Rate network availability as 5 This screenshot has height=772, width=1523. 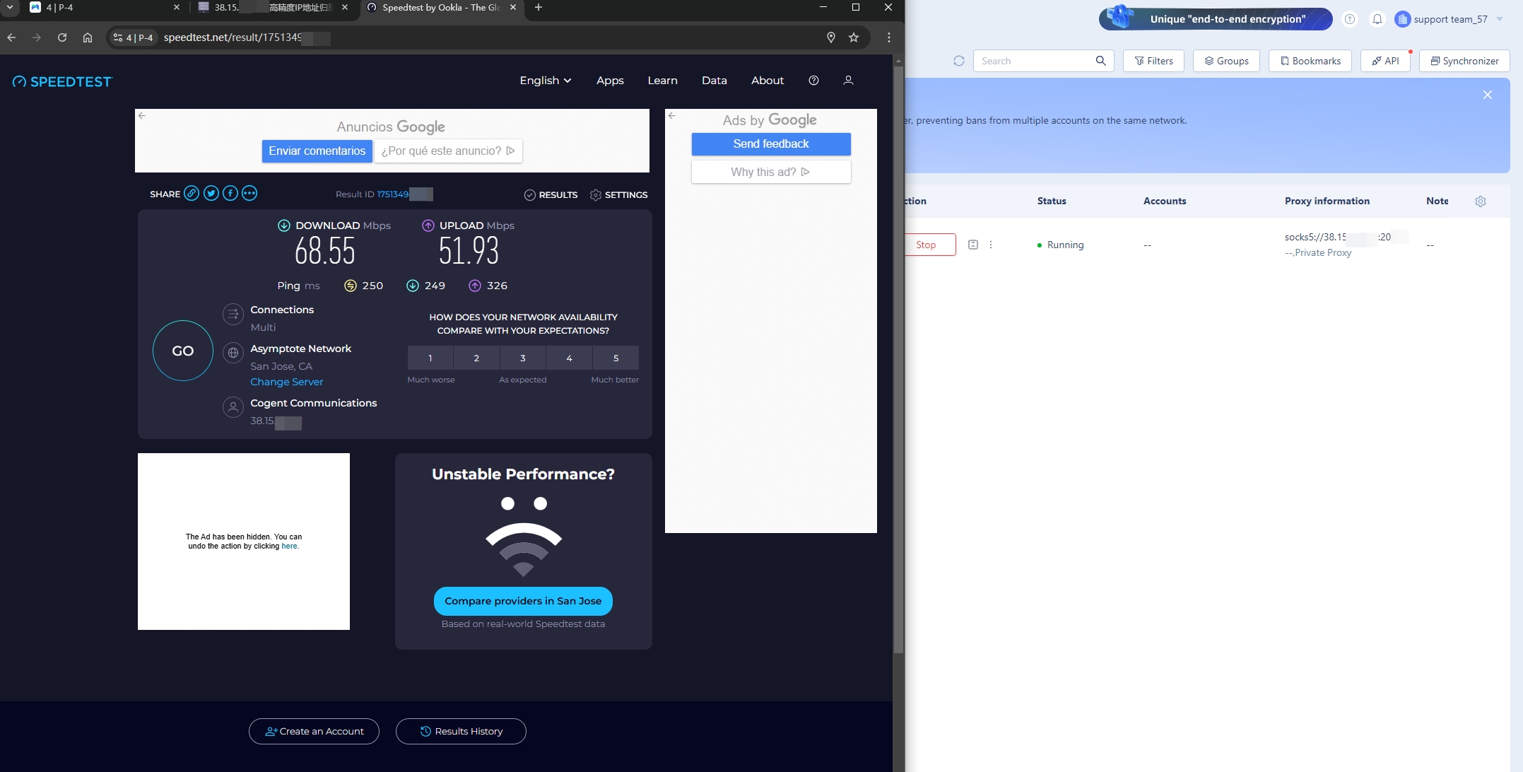615,358
